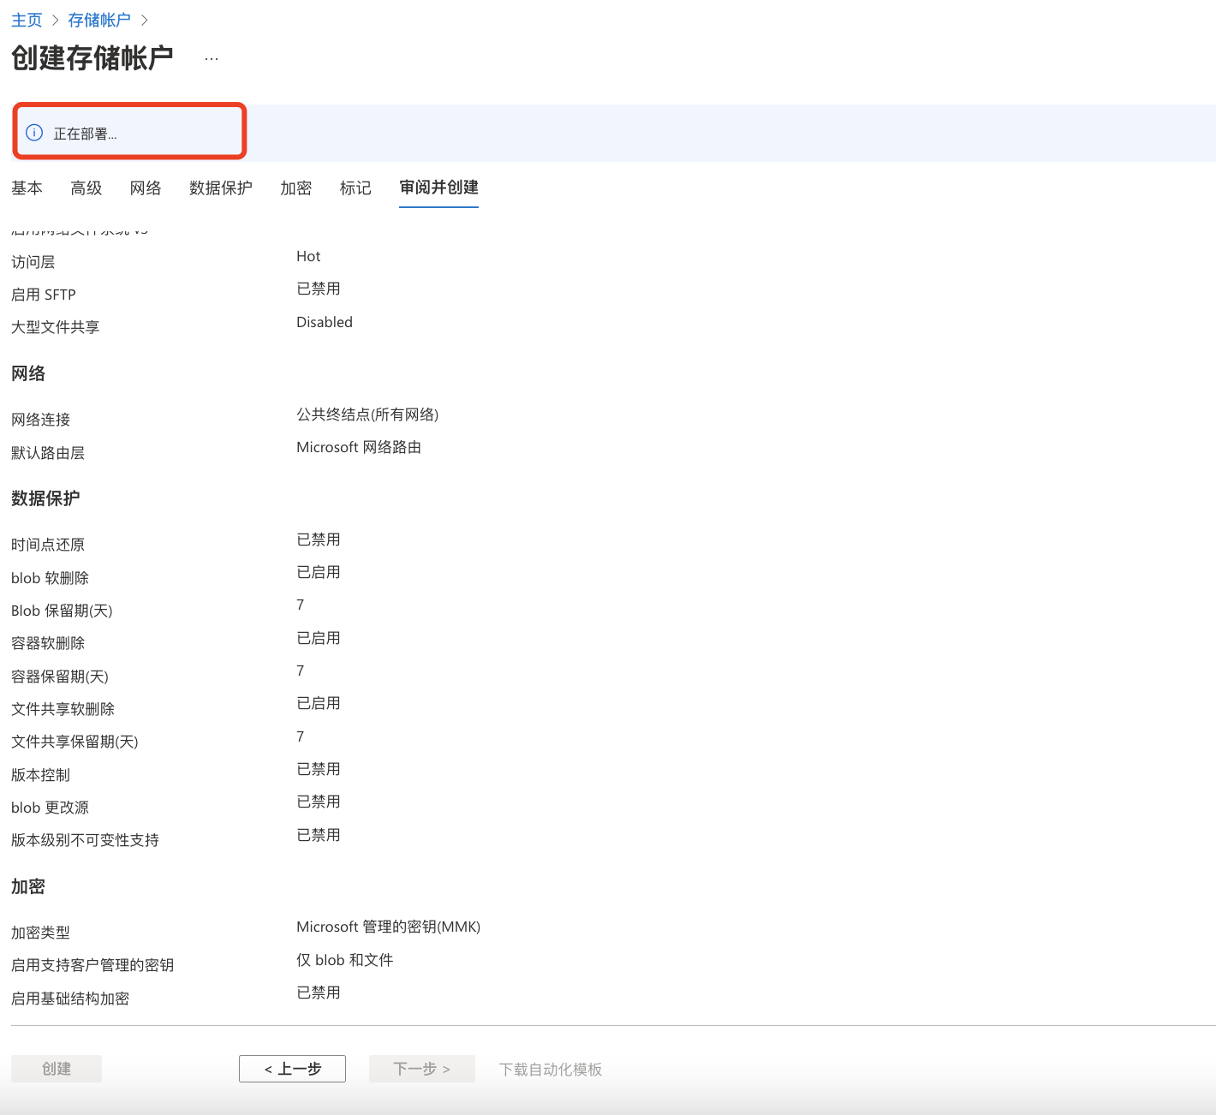Click the 下一步 button
The image size is (1216, 1115).
click(422, 1069)
